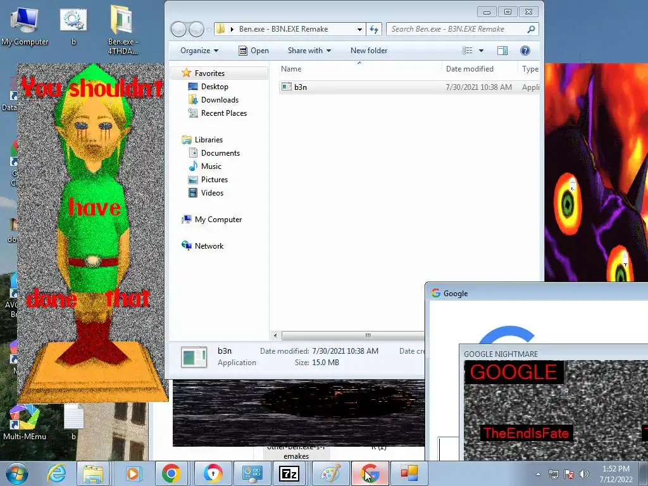648x486 pixels.
Task: Click the Search Ben.exe - B3N.EXE Remake field
Action: [x=463, y=29]
